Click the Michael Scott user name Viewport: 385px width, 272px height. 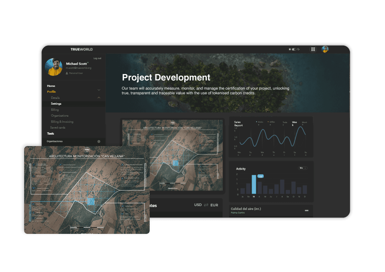76,64
